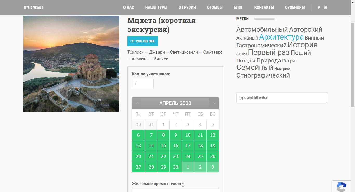
Task: Open the Авторский tag
Action: [x=306, y=30]
